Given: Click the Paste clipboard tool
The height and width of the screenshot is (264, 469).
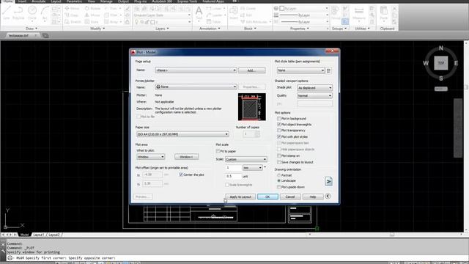Looking at the screenshot, I should pyautogui.click(x=384, y=13).
